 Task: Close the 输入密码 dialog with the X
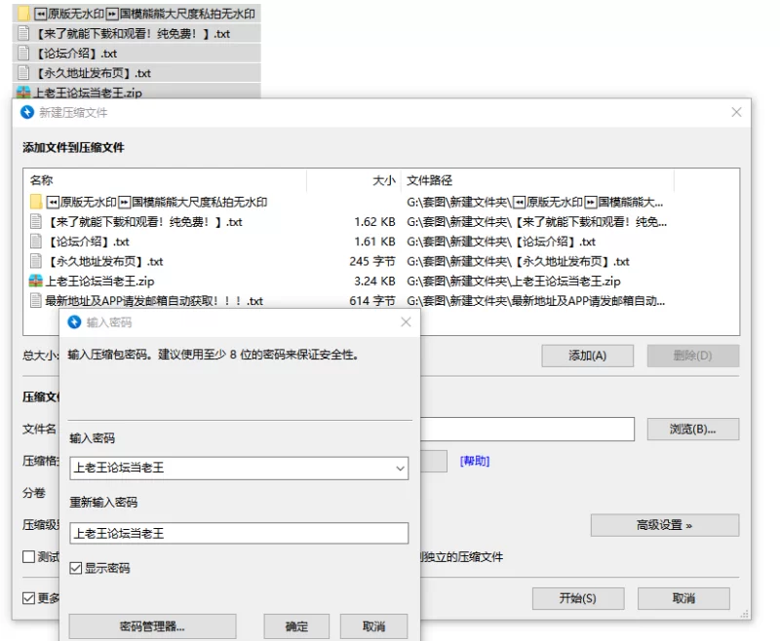pos(406,322)
